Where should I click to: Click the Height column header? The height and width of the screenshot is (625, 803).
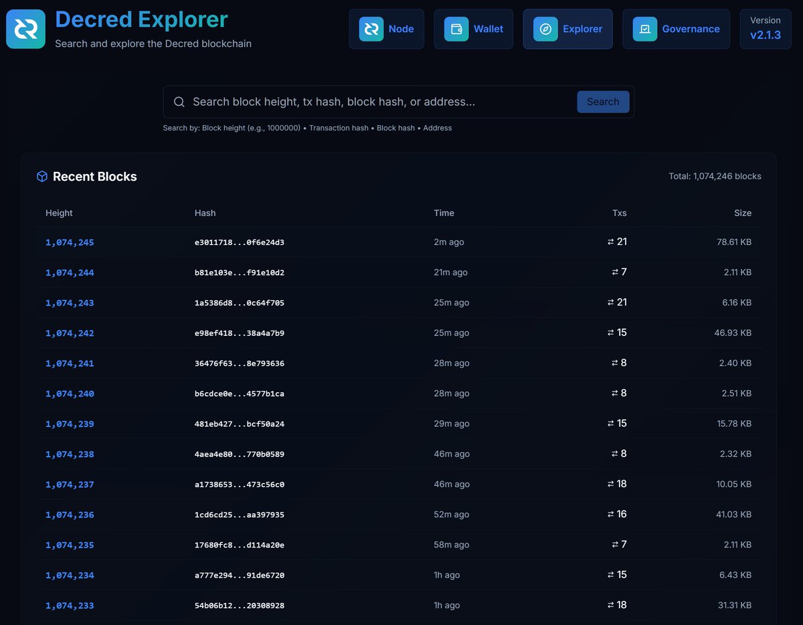tap(59, 213)
